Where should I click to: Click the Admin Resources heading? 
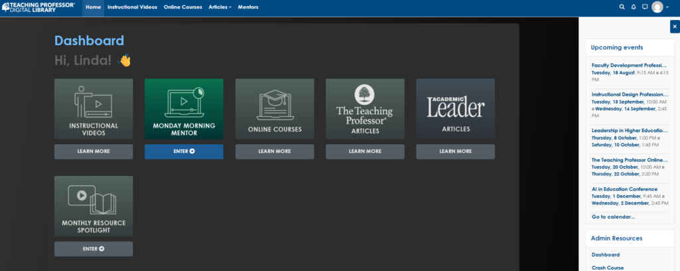click(616, 238)
